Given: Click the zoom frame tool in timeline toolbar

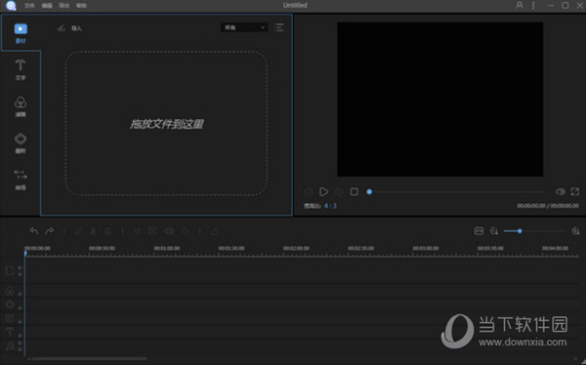Looking at the screenshot, I should tap(152, 231).
